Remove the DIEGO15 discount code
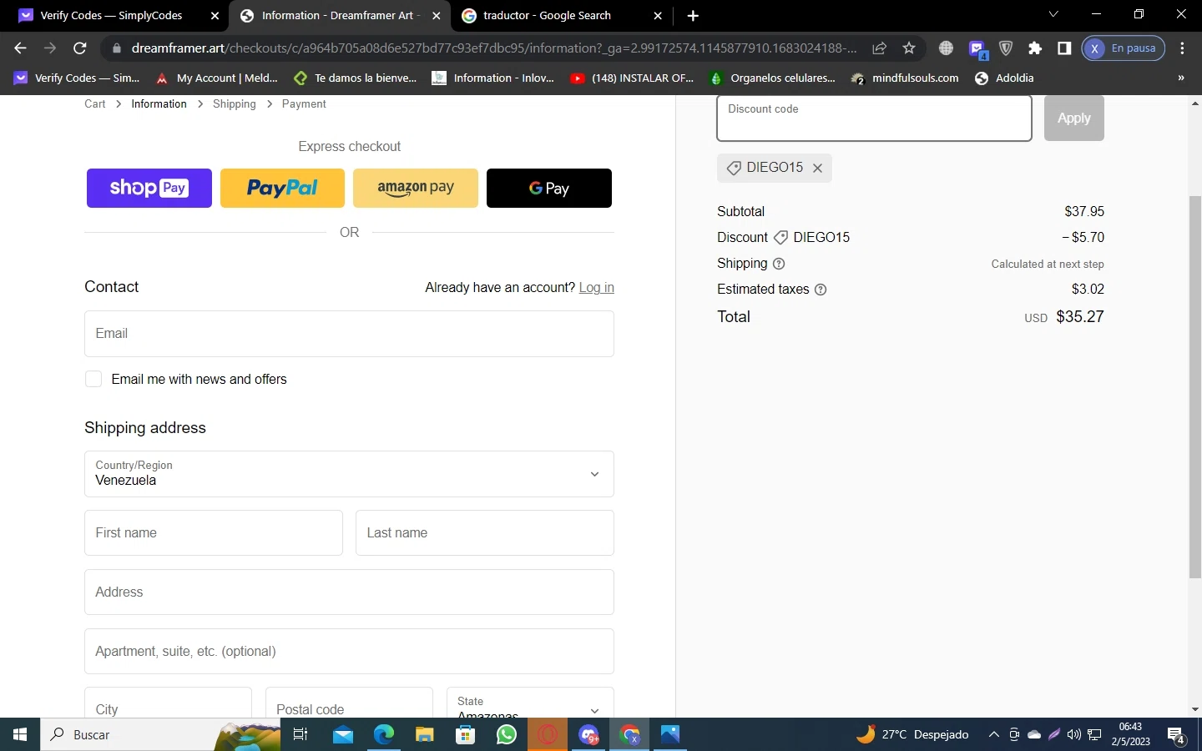Image resolution: width=1202 pixels, height=751 pixels. click(x=818, y=168)
